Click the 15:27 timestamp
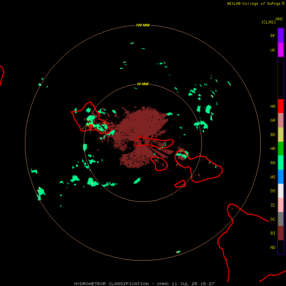 click(x=207, y=284)
